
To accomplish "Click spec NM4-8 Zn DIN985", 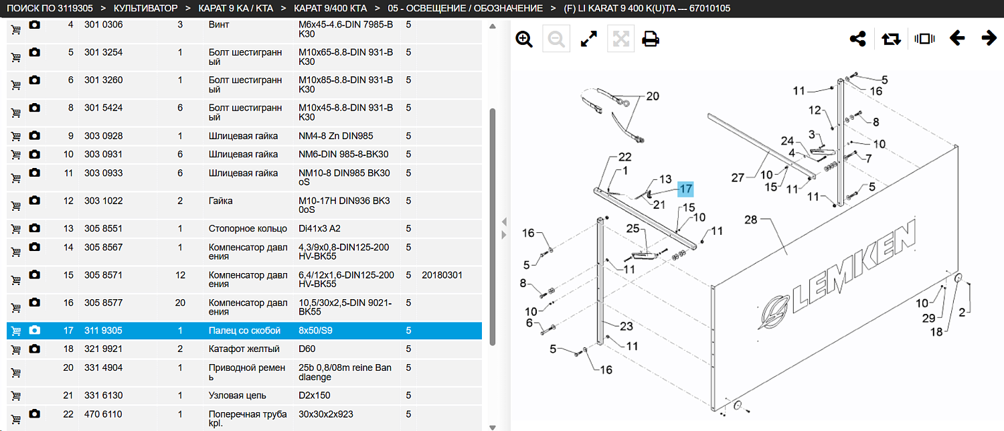I will click(335, 136).
